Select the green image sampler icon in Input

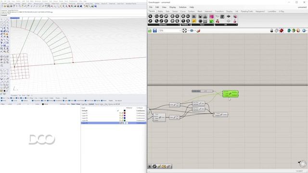pos(211,21)
